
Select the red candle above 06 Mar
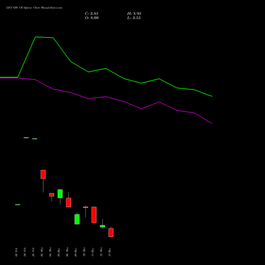pyautogui.click(x=68, y=202)
